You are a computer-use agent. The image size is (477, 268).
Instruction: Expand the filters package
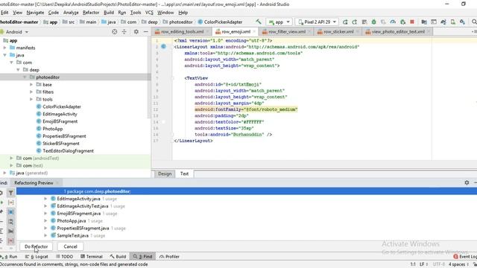coord(31,92)
